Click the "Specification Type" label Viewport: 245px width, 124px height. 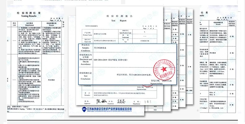[x=126, y=33]
